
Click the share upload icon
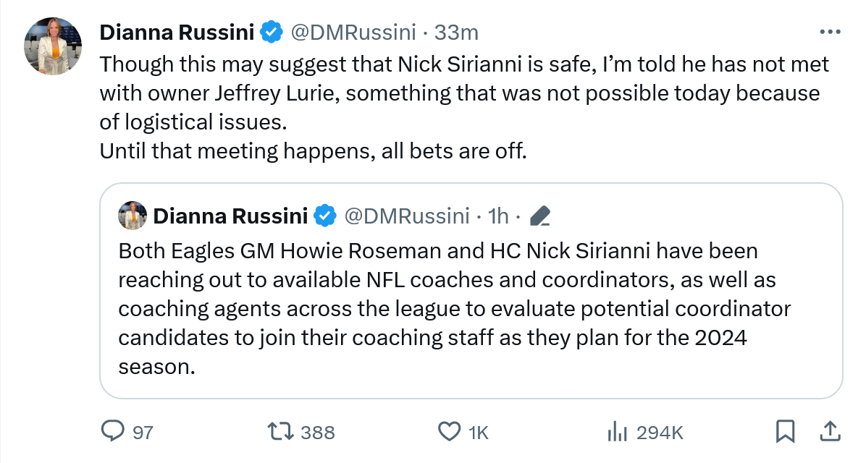pyautogui.click(x=829, y=432)
